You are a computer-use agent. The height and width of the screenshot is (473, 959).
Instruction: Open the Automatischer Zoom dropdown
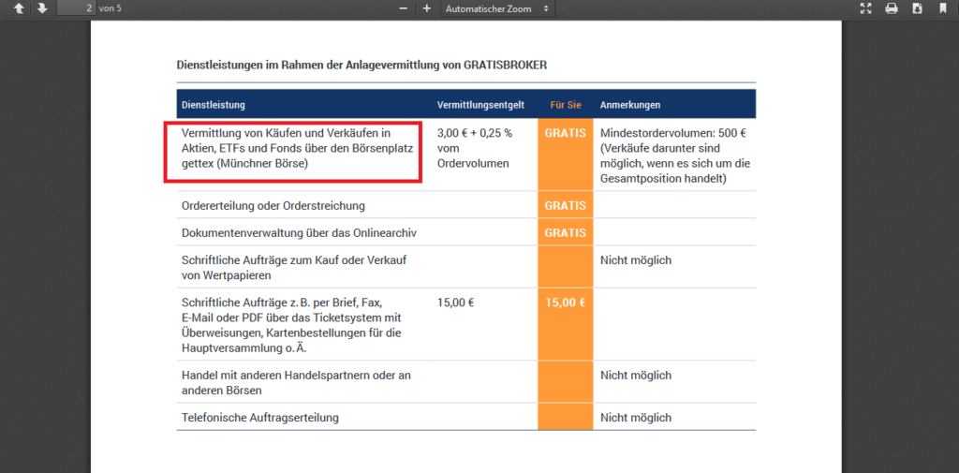pyautogui.click(x=497, y=8)
